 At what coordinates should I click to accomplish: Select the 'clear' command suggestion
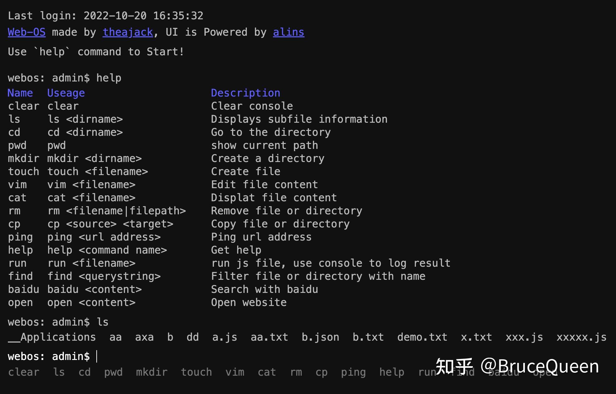(x=24, y=372)
